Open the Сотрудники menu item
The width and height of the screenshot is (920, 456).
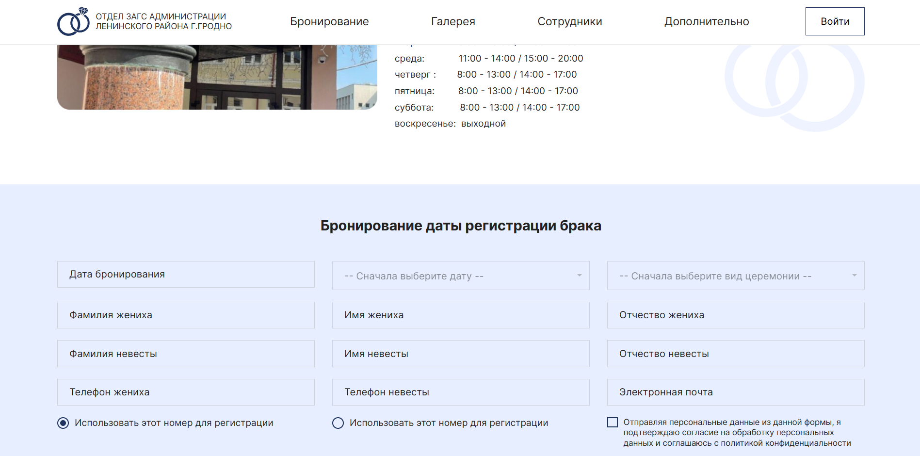point(570,21)
